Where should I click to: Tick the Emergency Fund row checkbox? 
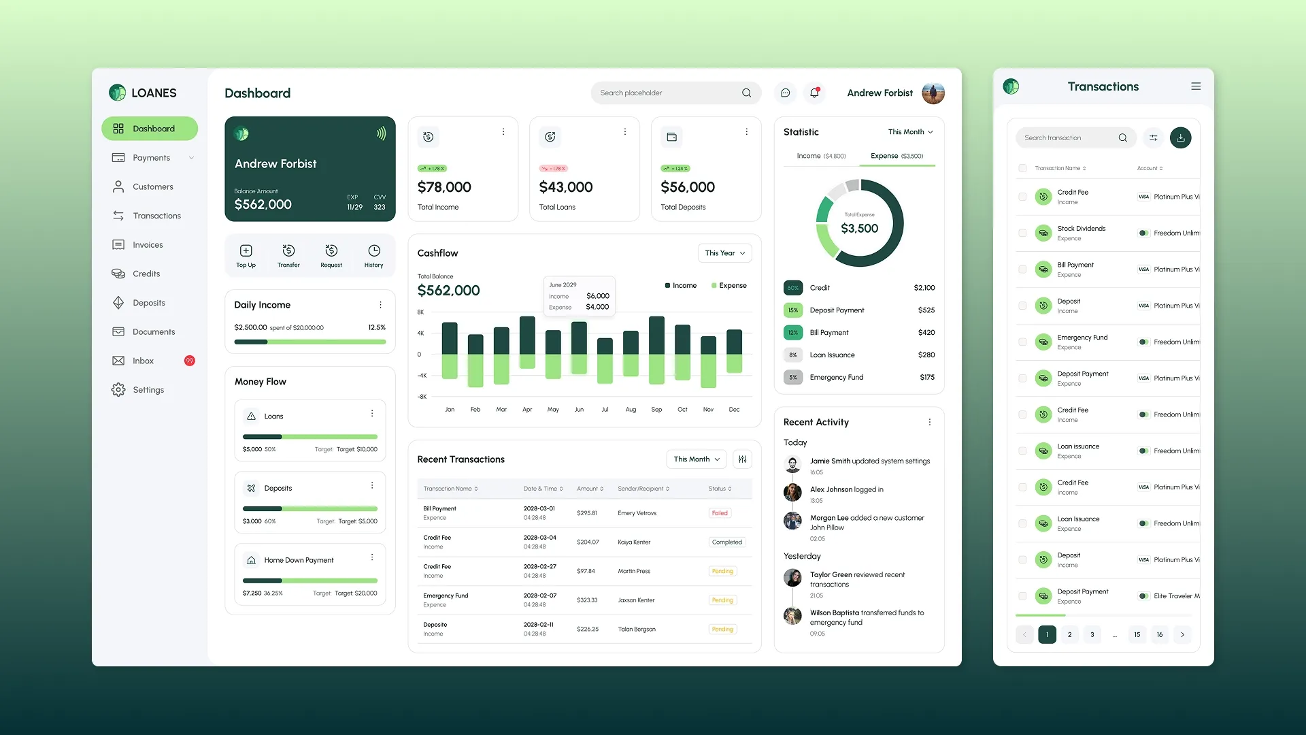pyautogui.click(x=1022, y=342)
